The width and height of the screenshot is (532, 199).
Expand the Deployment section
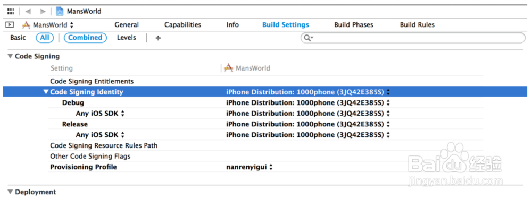point(10,192)
